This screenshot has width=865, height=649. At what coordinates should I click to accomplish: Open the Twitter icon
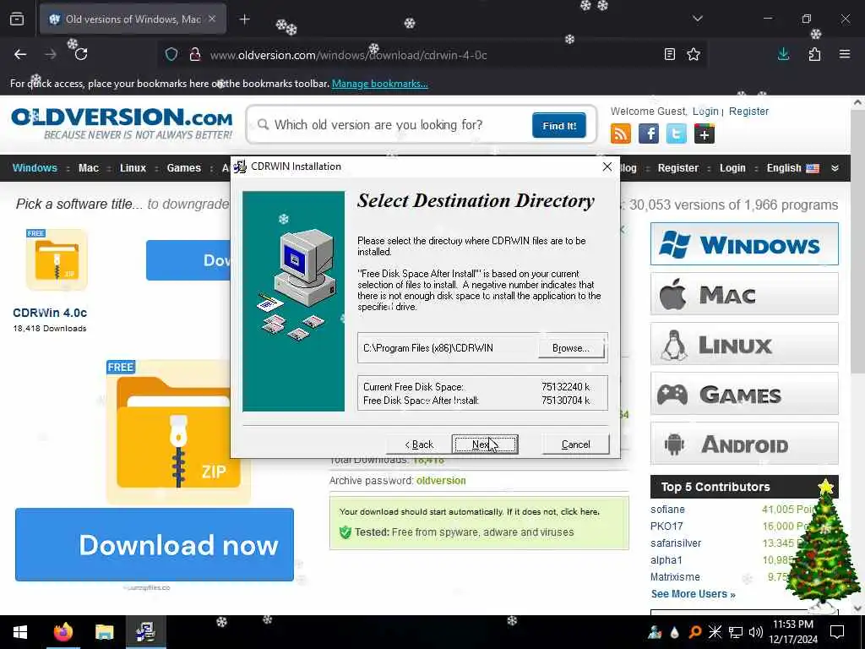(x=677, y=134)
